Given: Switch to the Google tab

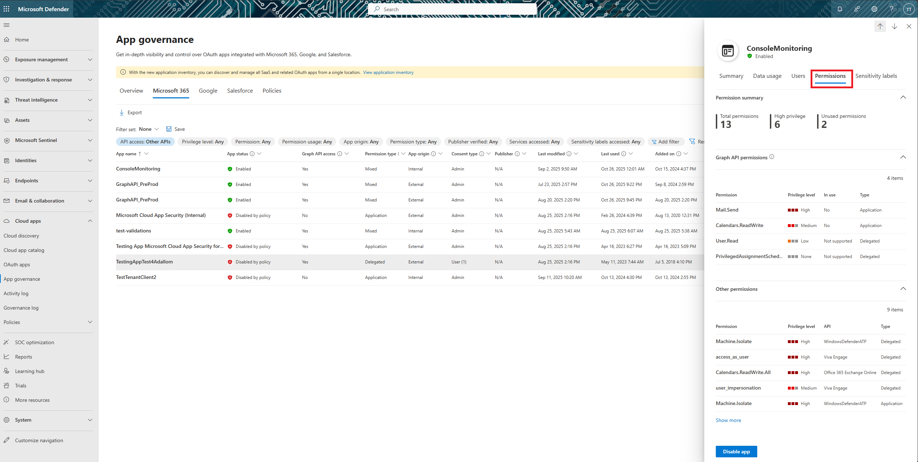Looking at the screenshot, I should [208, 91].
